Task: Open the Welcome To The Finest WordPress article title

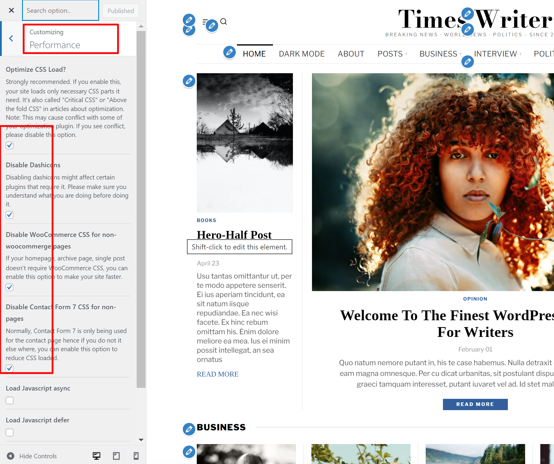Action: point(447,324)
